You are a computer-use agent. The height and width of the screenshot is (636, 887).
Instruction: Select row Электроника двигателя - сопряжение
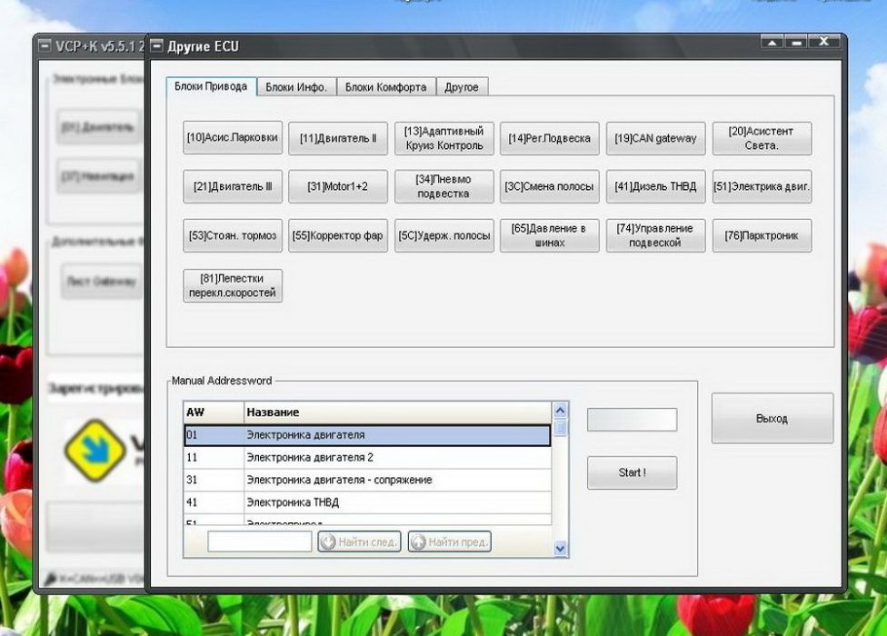[367, 480]
